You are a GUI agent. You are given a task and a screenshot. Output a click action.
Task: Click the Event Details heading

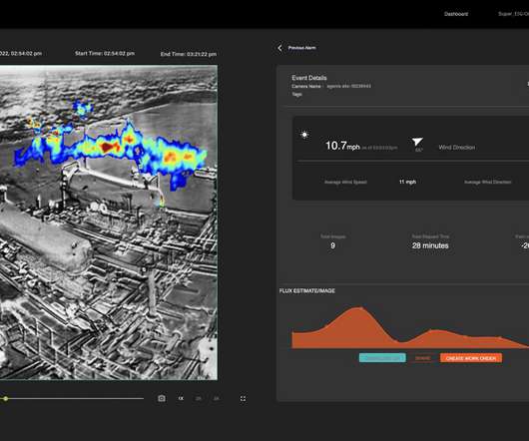click(x=309, y=78)
